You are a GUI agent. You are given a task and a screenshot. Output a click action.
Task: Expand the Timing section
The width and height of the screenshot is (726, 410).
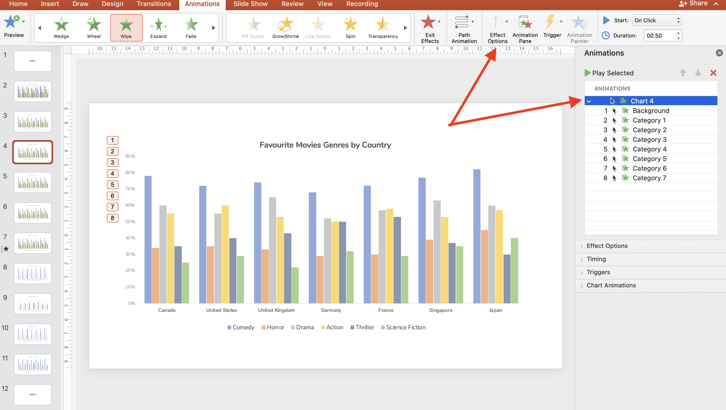[x=596, y=259]
